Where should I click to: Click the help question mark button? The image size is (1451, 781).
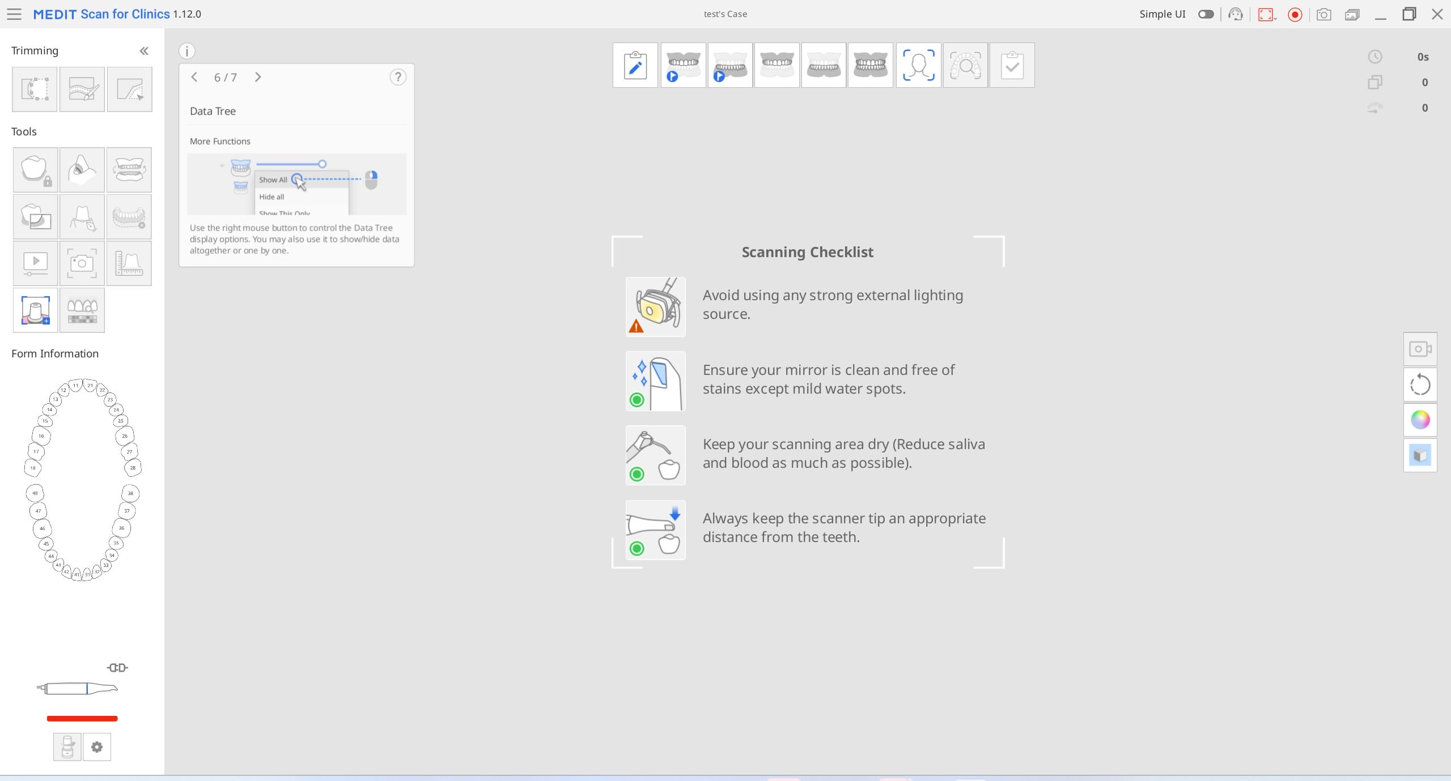pyautogui.click(x=398, y=77)
